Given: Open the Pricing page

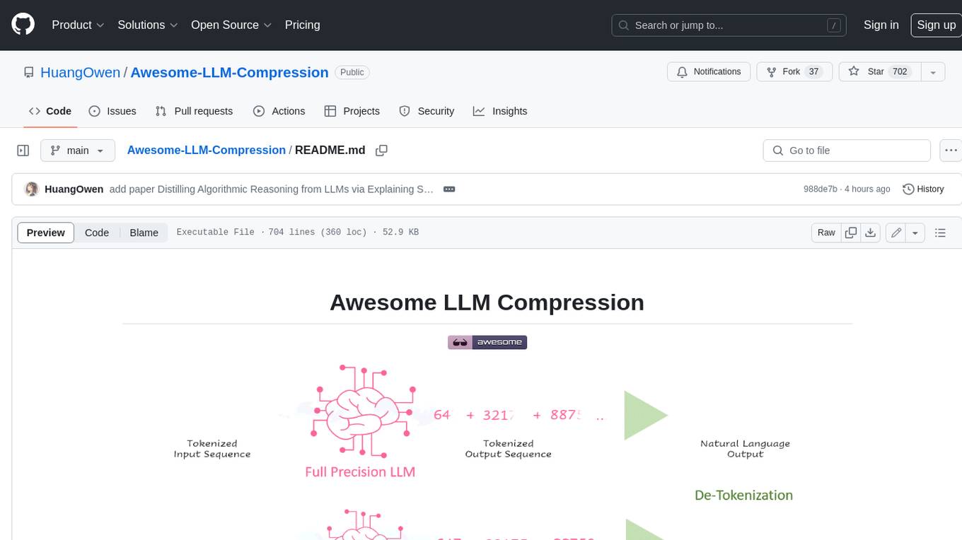Looking at the screenshot, I should pos(302,25).
